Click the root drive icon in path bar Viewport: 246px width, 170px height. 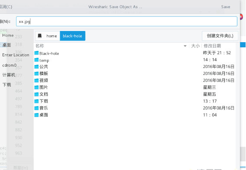40,36
